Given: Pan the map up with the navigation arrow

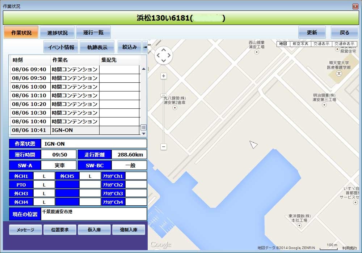Looking at the screenshot, I should [164, 50].
